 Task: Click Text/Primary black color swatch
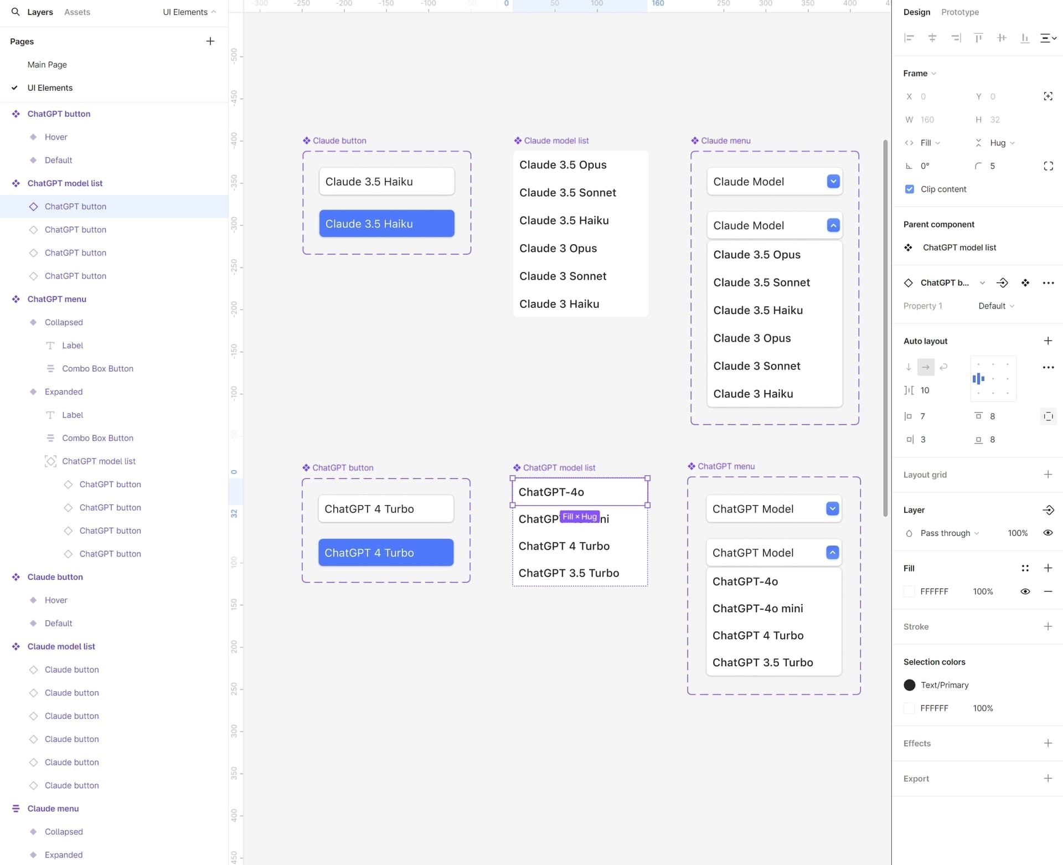[909, 685]
